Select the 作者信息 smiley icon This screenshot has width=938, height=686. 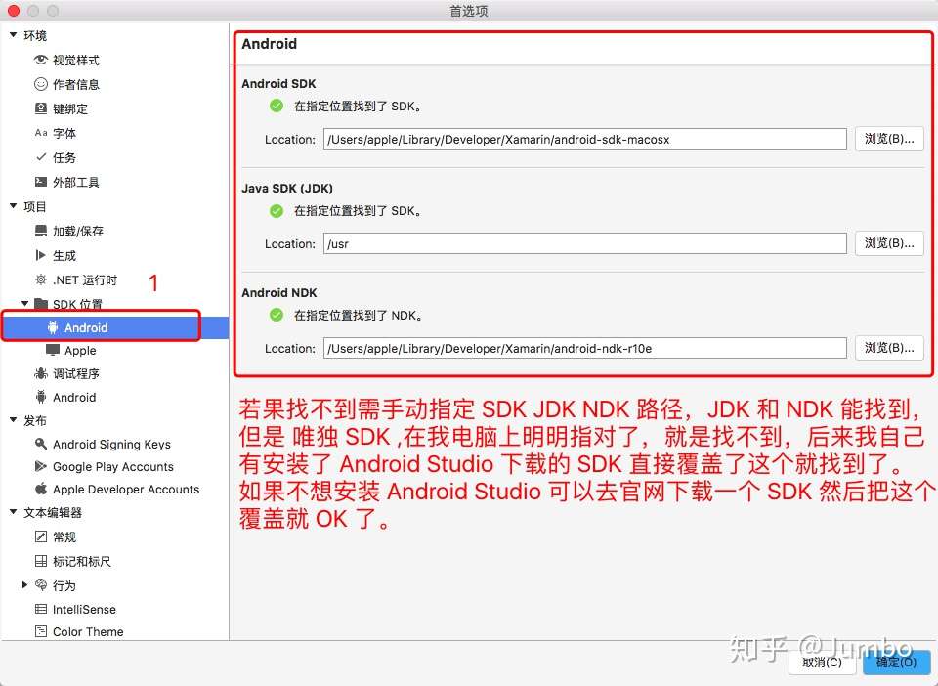pos(41,84)
